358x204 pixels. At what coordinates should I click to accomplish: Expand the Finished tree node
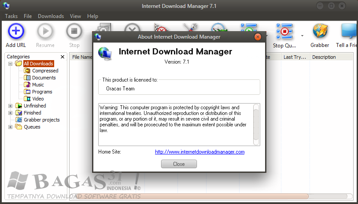coord(10,113)
